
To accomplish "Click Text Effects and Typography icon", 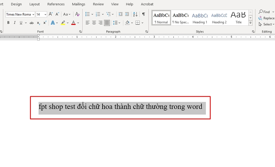I will tap(53, 23).
